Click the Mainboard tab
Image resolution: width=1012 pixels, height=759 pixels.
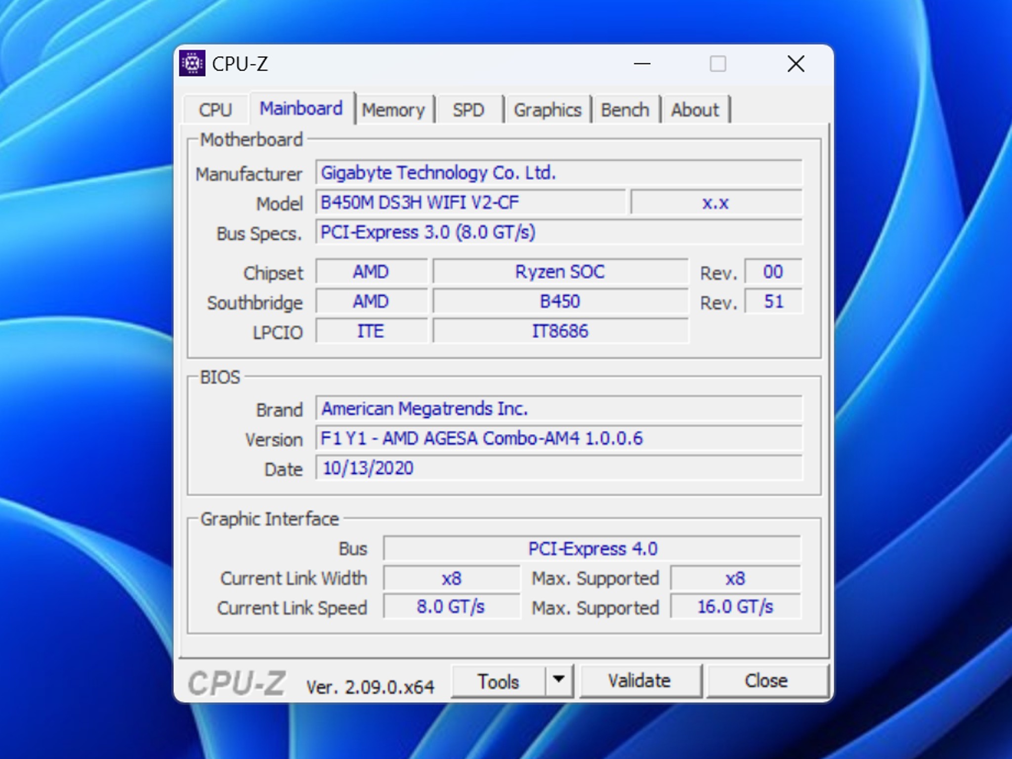pos(301,109)
